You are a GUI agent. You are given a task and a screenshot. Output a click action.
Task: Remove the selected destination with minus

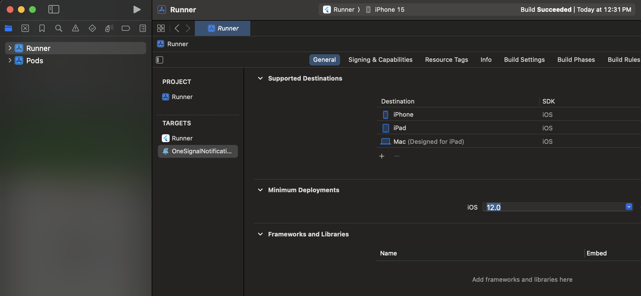(397, 156)
